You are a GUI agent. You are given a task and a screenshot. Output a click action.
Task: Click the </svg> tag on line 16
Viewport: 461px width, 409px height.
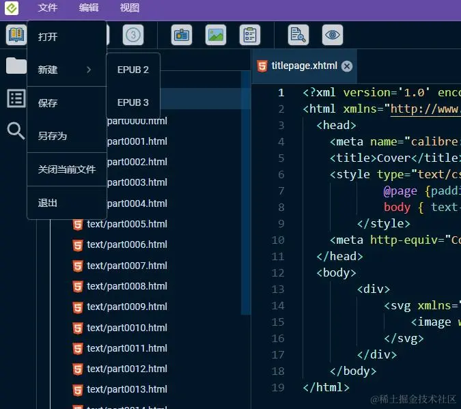coord(404,339)
